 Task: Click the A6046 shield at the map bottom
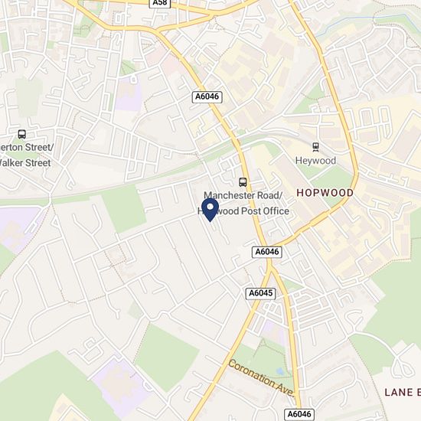pyautogui.click(x=299, y=414)
